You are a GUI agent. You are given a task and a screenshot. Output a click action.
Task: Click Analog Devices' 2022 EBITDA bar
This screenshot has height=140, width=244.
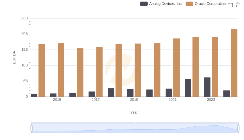188,88
